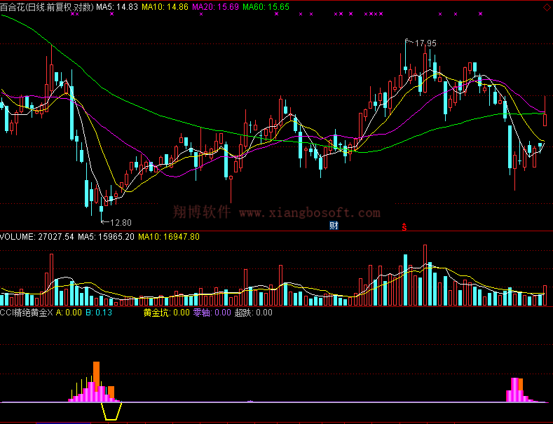Click the MA60: 15.65 indicator label

[x=266, y=7]
